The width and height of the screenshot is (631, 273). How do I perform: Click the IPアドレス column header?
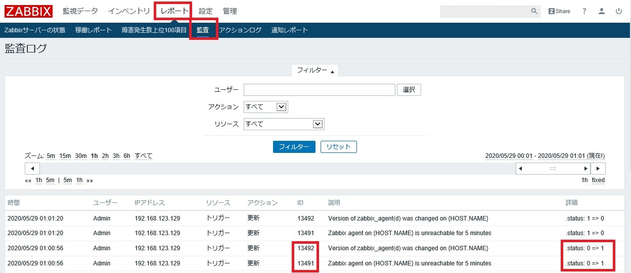(x=150, y=203)
